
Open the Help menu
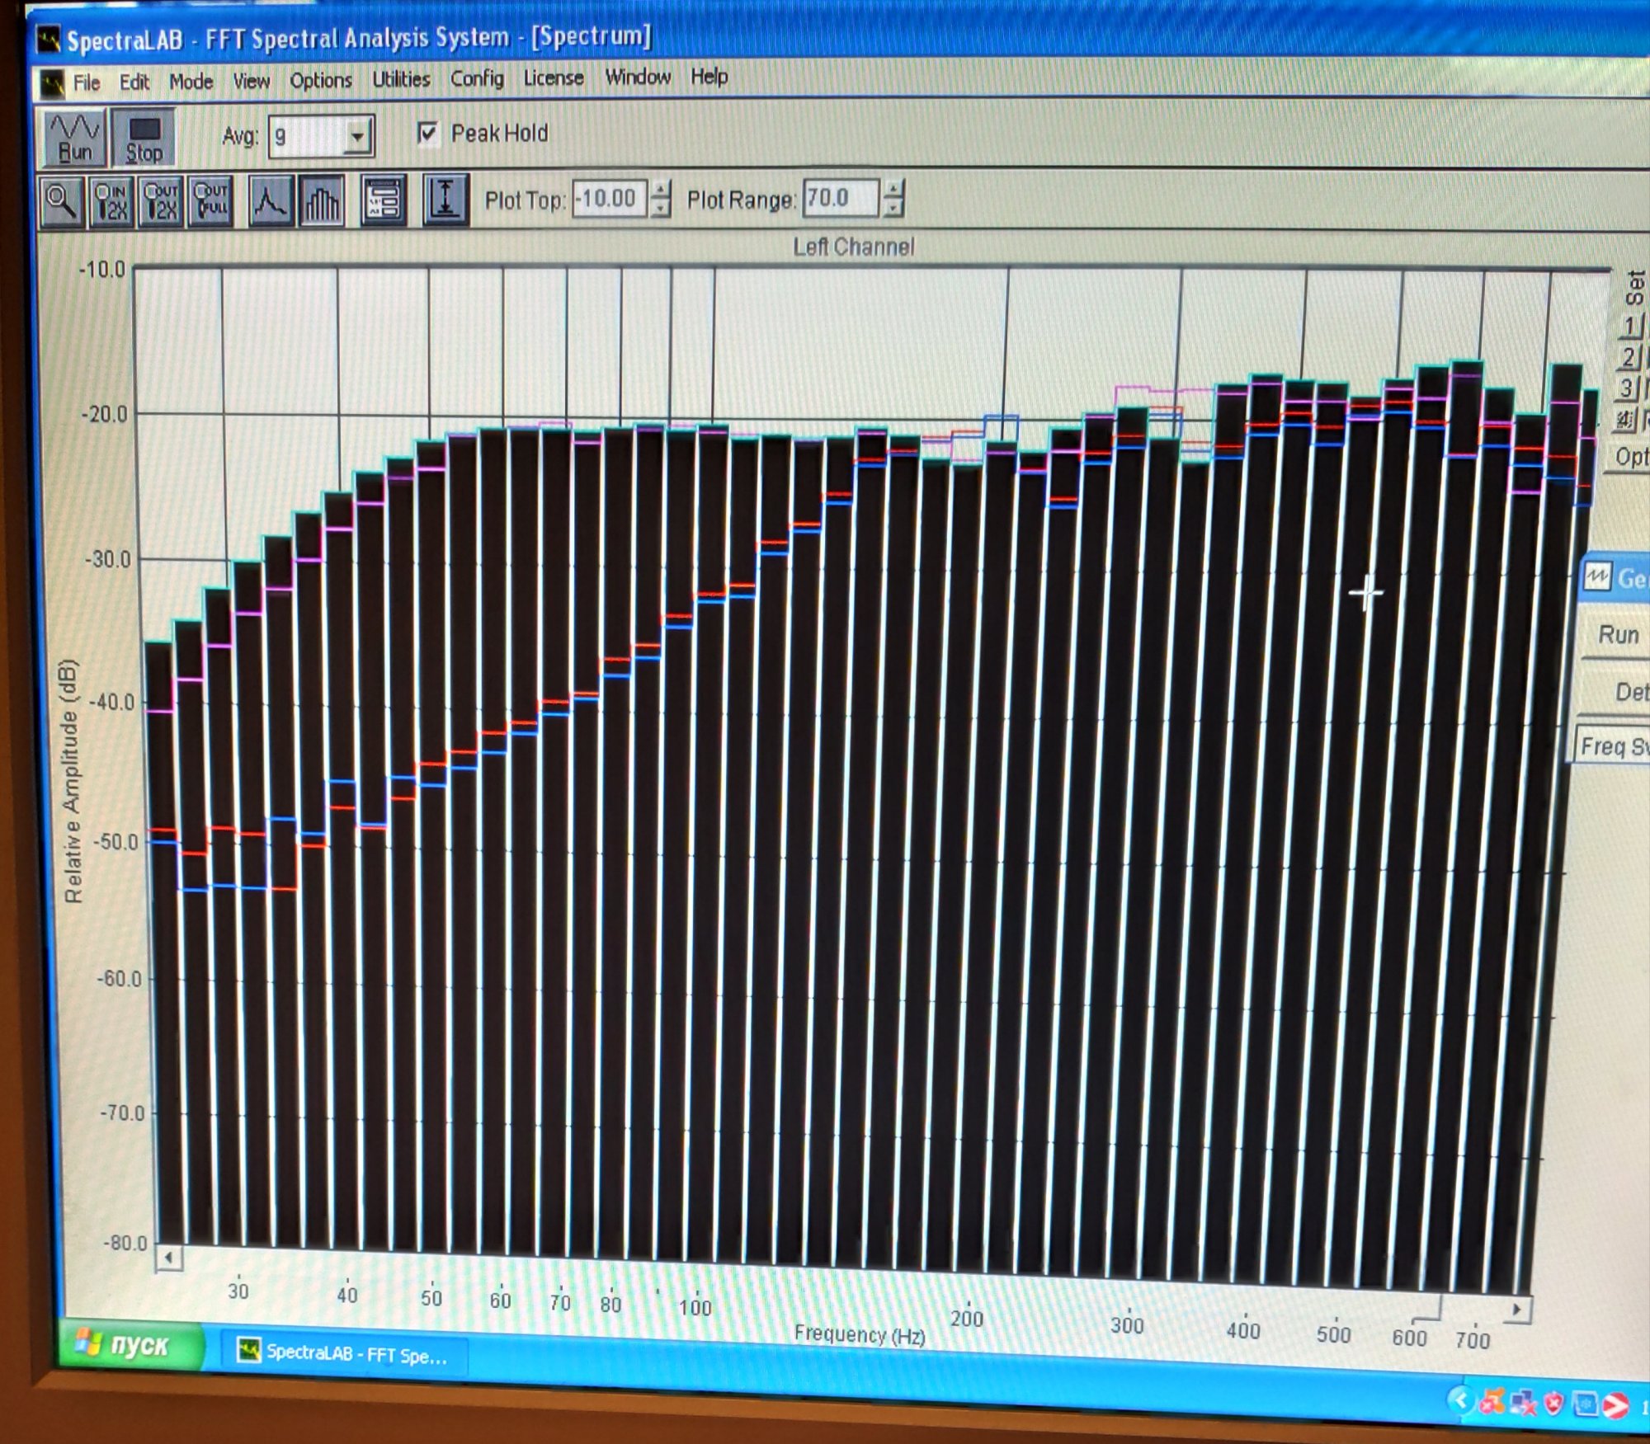(x=709, y=76)
